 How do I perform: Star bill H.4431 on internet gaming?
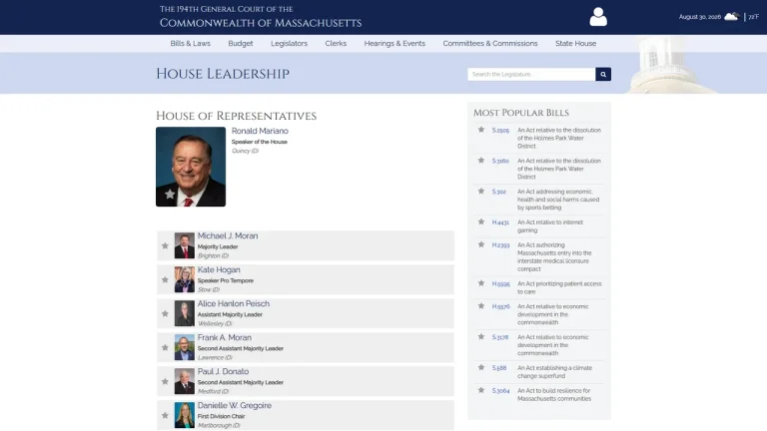click(481, 221)
